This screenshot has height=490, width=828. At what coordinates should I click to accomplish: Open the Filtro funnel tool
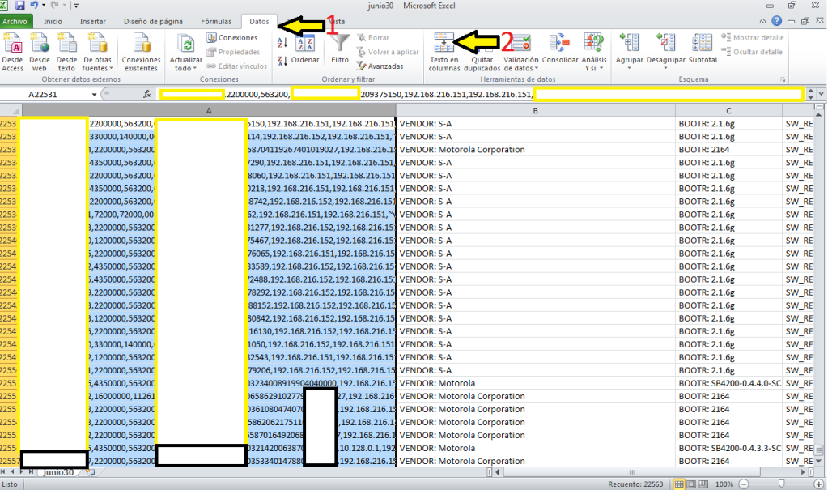(340, 49)
